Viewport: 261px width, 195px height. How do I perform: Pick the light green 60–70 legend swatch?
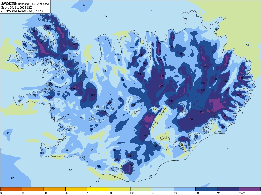point(141,189)
